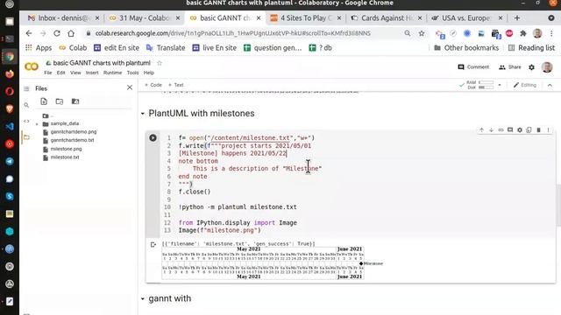
Task: Star the notebook title
Action: pyautogui.click(x=160, y=63)
